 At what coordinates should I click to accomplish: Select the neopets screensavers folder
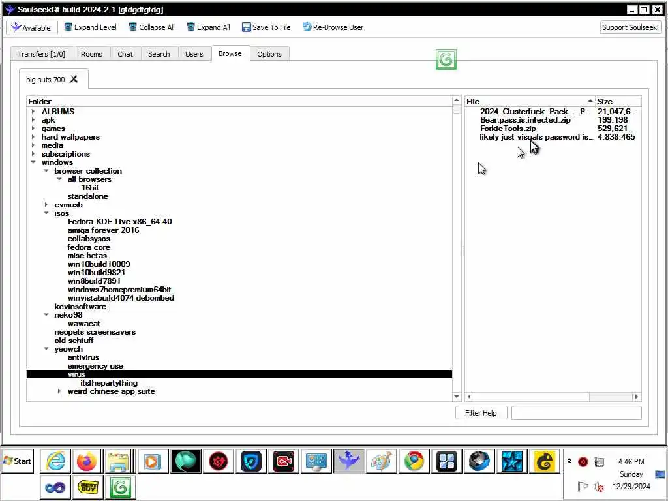pyautogui.click(x=95, y=332)
